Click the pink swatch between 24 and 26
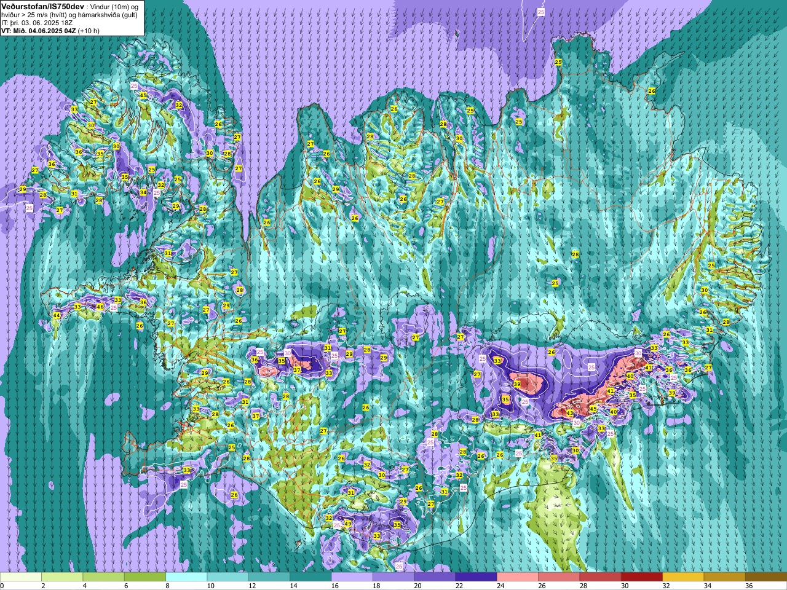 coord(518,577)
